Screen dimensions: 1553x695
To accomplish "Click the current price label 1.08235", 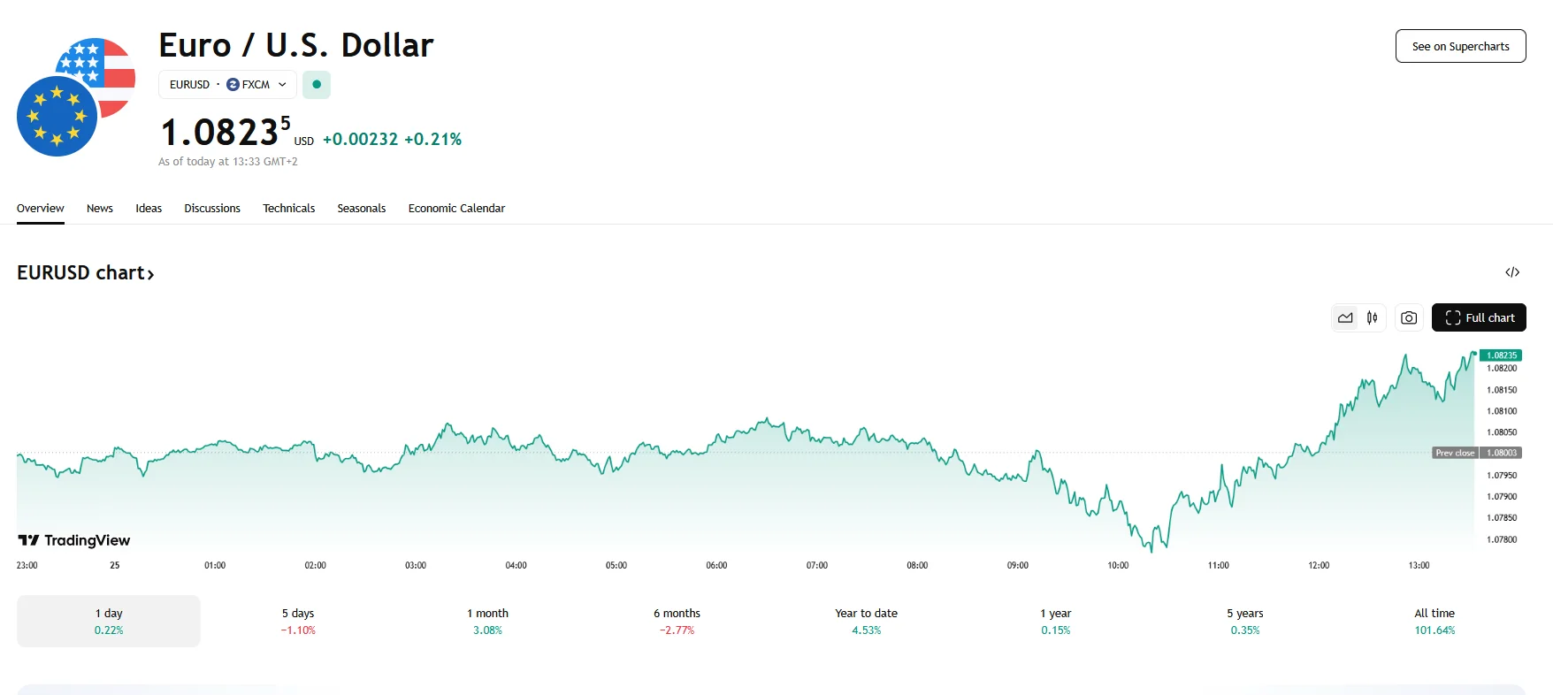I will click(1501, 355).
